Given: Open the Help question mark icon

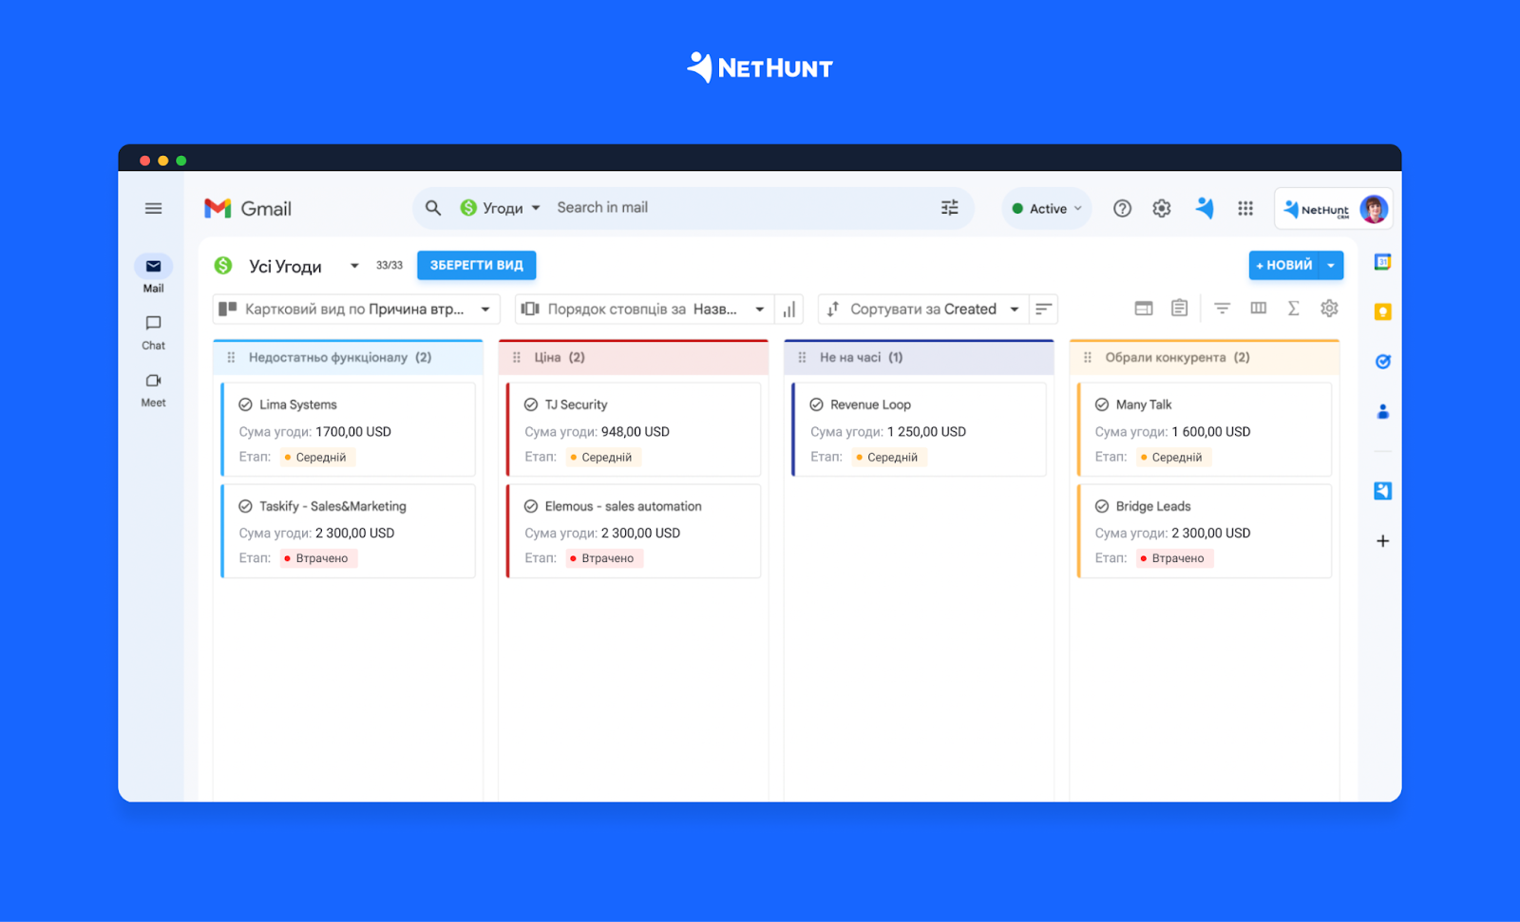Looking at the screenshot, I should pos(1122,208).
